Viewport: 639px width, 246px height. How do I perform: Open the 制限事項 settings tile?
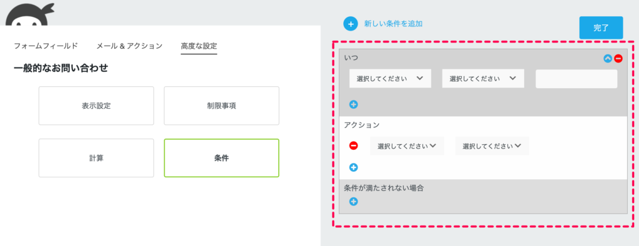coord(222,106)
